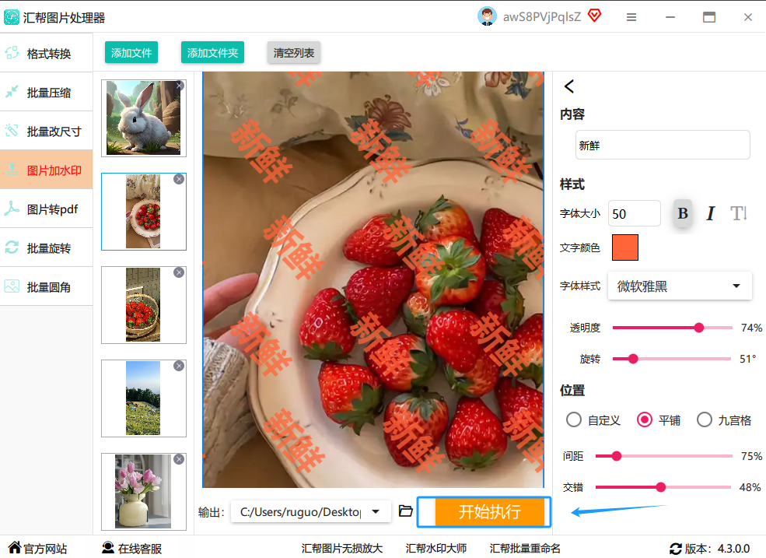Image resolution: width=766 pixels, height=558 pixels.
Task: Click the 添加文件 button
Action: [131, 53]
